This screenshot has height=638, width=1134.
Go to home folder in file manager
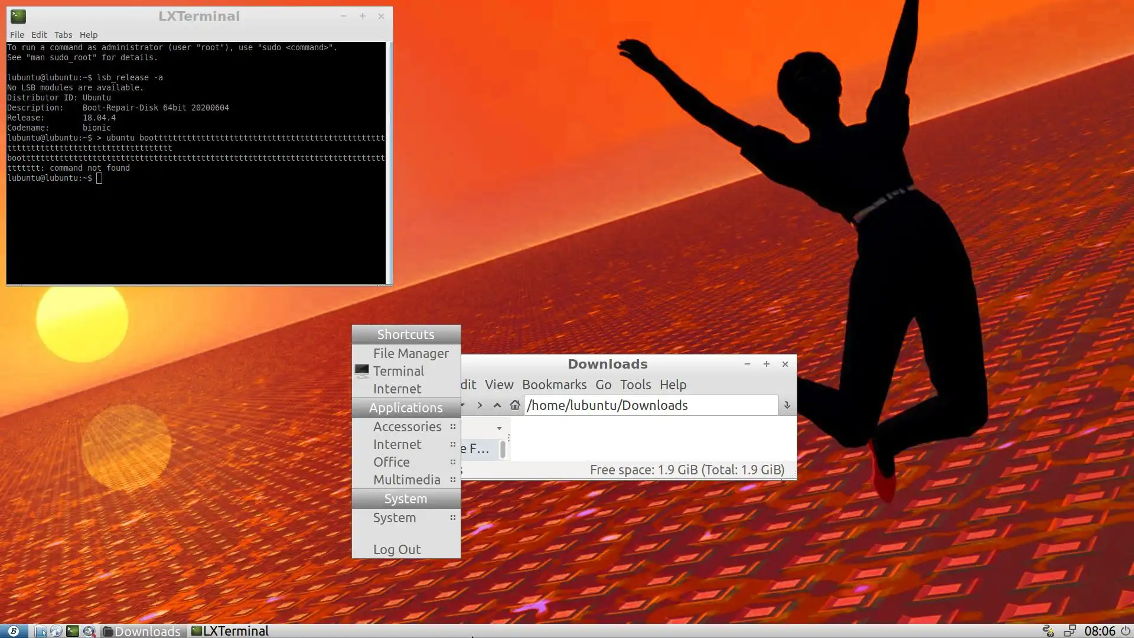(514, 405)
